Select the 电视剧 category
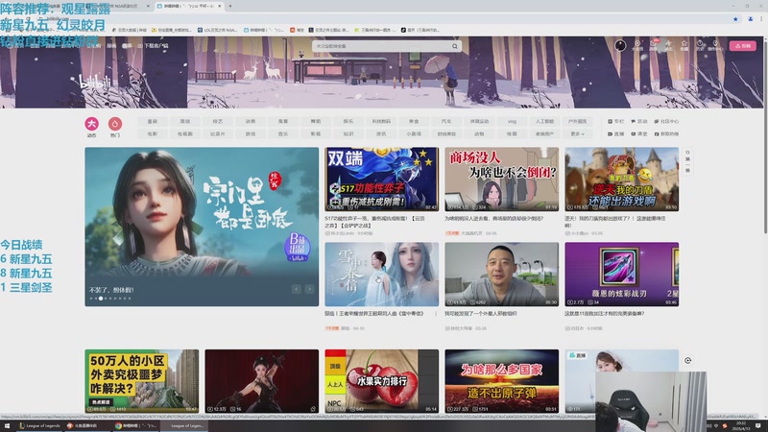The width and height of the screenshot is (768, 432). click(184, 133)
